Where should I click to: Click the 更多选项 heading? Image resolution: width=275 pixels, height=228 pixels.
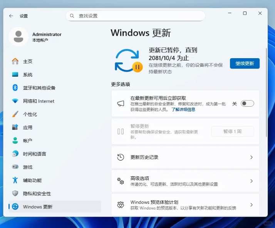tap(121, 84)
